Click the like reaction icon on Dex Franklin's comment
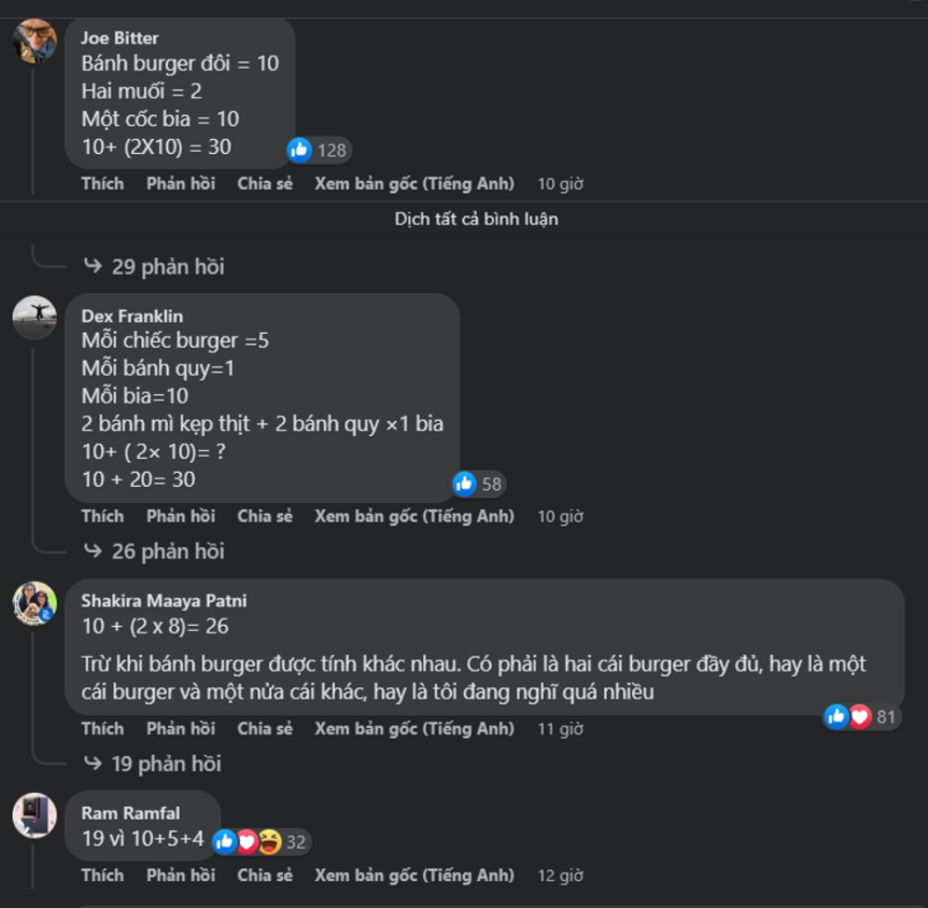928x908 pixels. [464, 483]
